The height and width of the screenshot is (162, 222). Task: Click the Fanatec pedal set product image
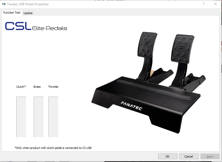click(148, 83)
